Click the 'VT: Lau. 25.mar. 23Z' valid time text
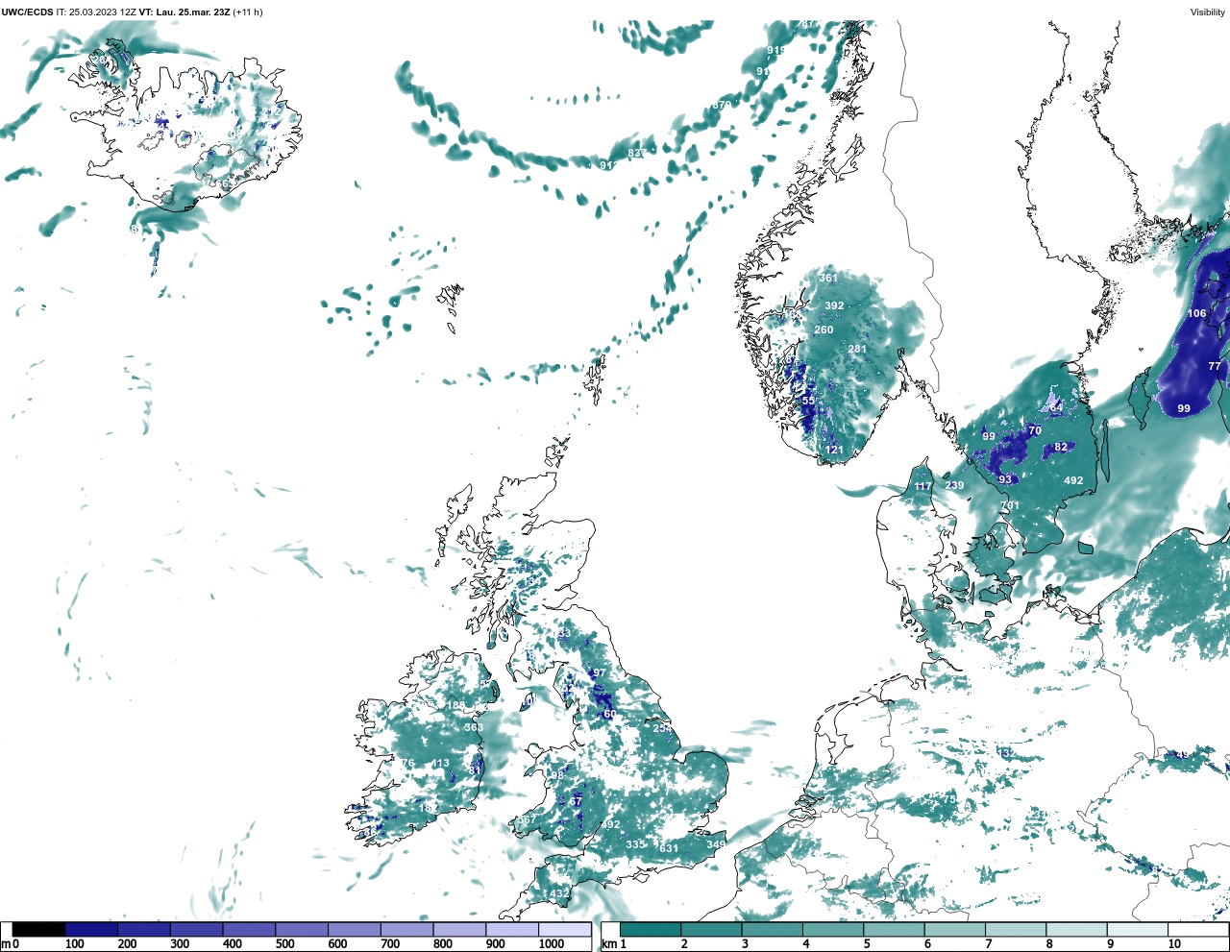This screenshot has width=1230, height=952. pyautogui.click(x=184, y=12)
